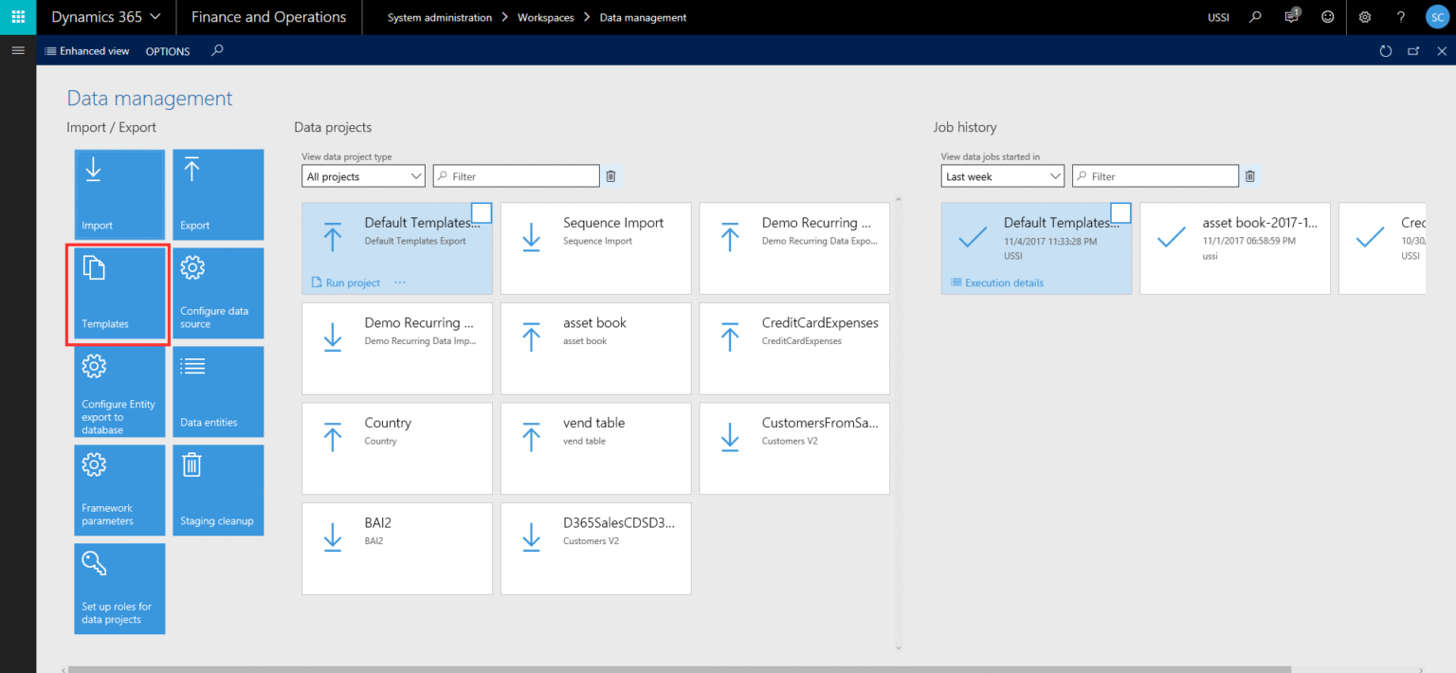Toggle the navigation pane hamburger menu
Screen dimensions: 1456x673
[x=17, y=50]
